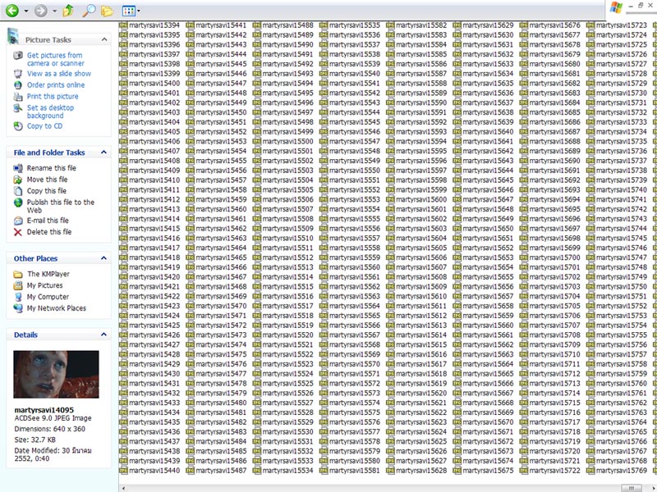This screenshot has width=657, height=492.
Task: Select file martyrsavi15441
Action: [217, 25]
